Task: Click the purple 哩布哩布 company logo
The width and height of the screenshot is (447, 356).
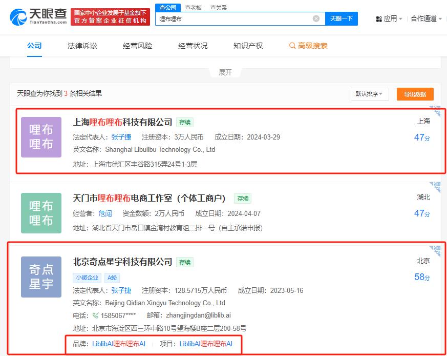Action: pos(41,137)
